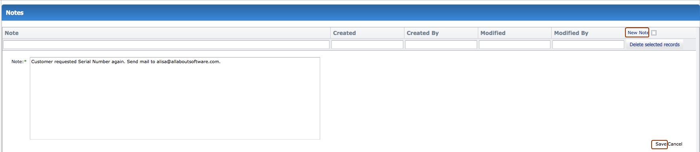Click the filter box under Modified By
This screenshot has width=700, height=152.
(x=588, y=44)
